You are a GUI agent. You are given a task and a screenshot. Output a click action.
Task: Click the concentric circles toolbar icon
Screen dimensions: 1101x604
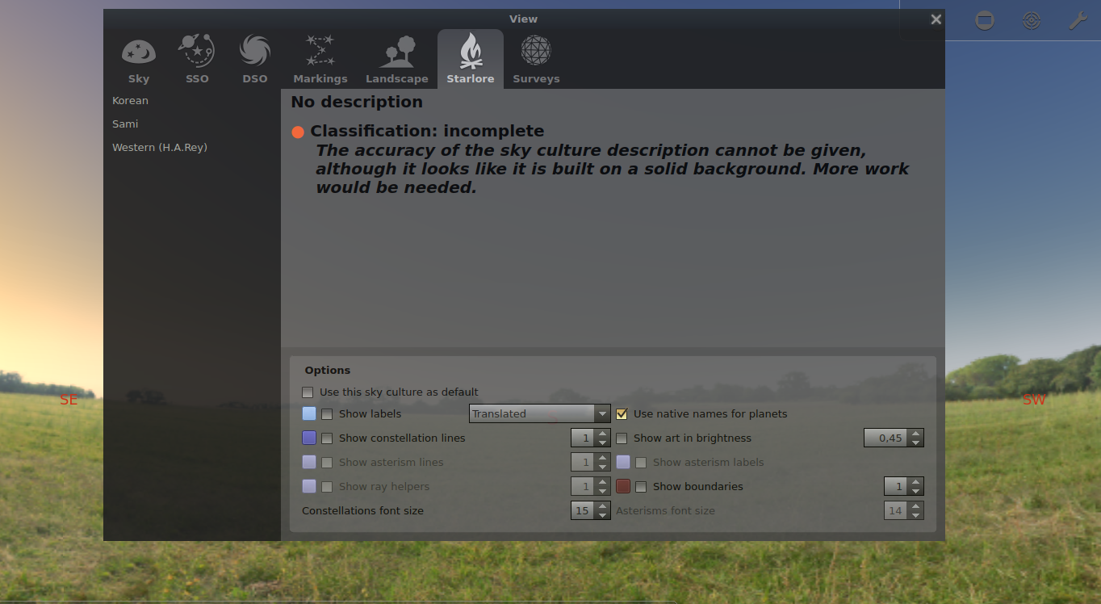point(1032,21)
